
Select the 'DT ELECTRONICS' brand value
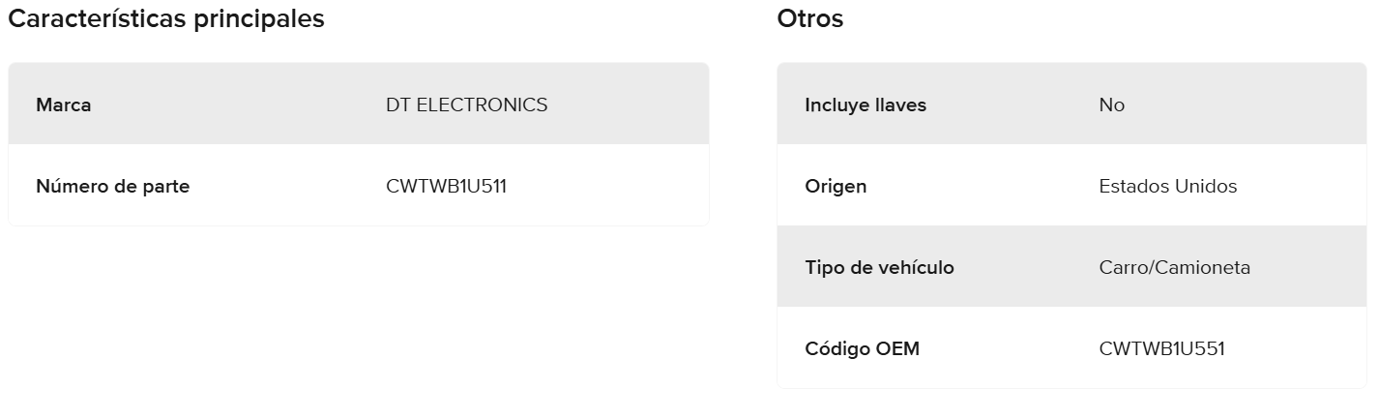click(x=466, y=105)
